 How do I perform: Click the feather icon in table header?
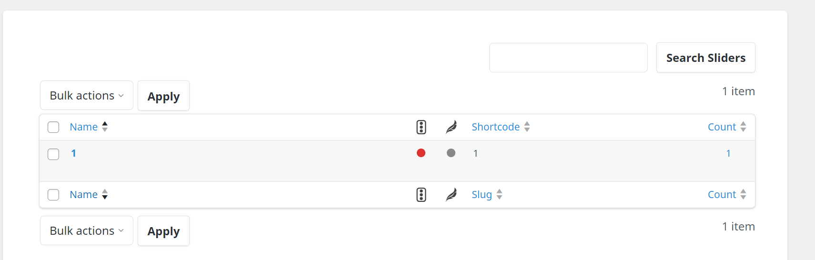click(x=451, y=127)
